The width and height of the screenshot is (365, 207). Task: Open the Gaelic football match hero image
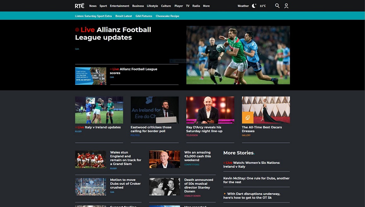[x=238, y=55]
